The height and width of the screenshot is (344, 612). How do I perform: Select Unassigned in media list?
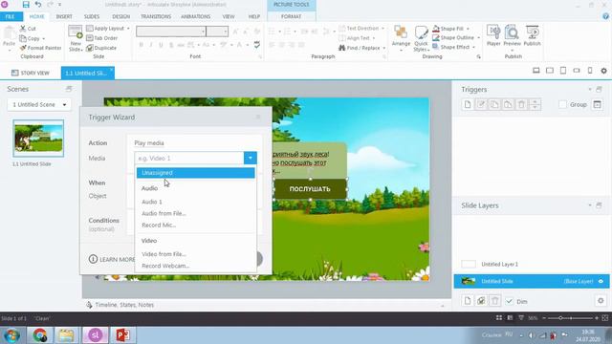tap(195, 173)
